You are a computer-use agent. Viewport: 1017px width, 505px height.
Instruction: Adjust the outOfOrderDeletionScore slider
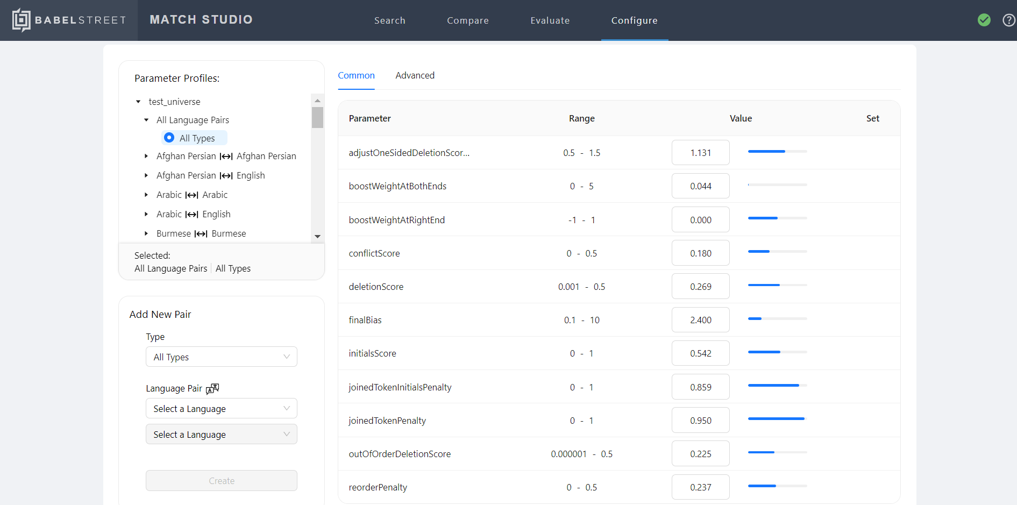(777, 453)
